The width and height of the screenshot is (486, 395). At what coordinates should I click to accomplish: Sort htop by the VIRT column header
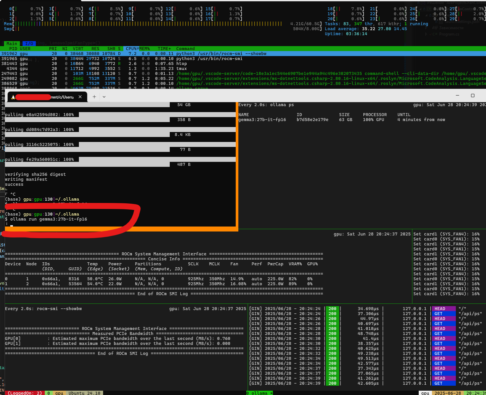click(x=78, y=49)
